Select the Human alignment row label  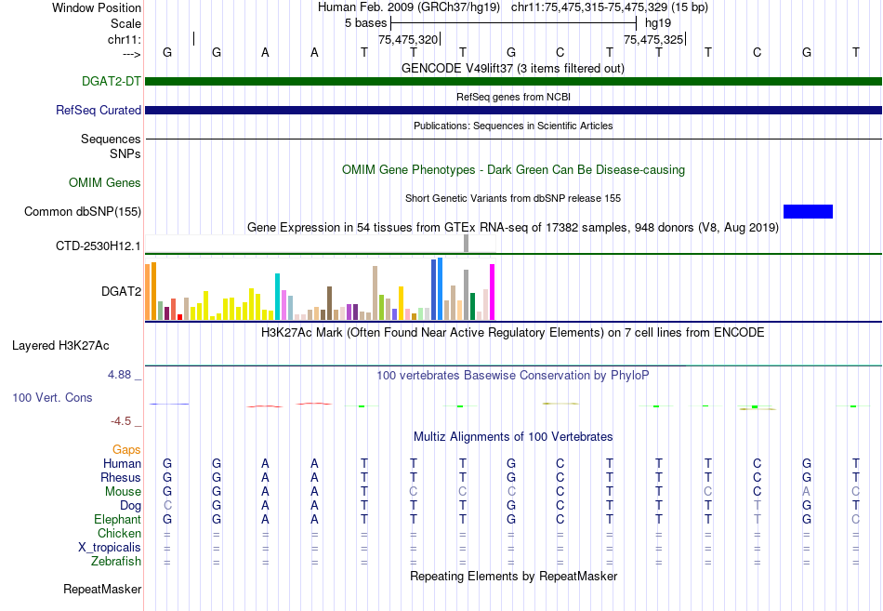[122, 463]
